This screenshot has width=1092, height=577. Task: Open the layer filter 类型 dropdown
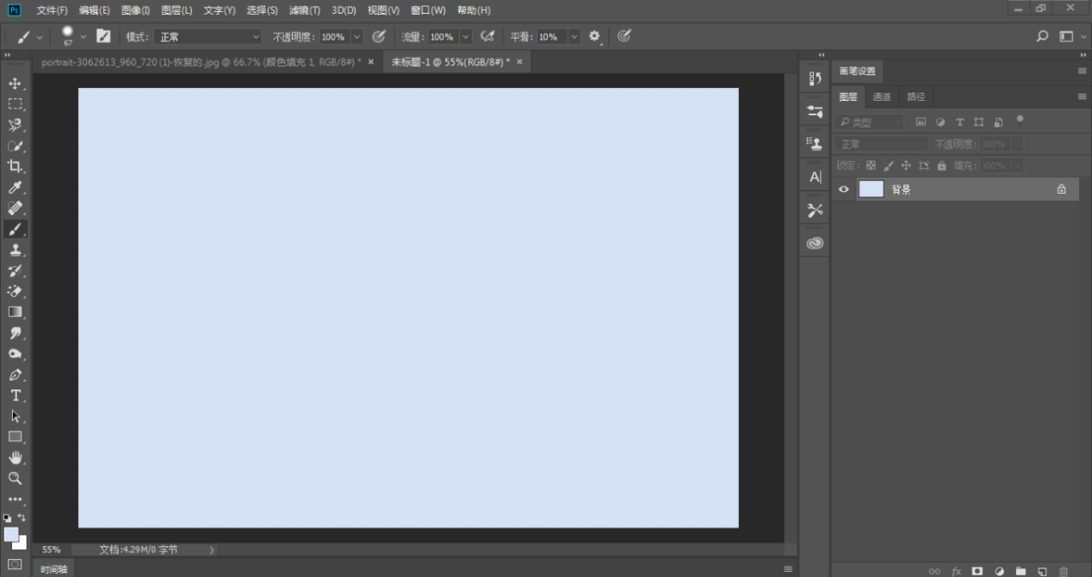870,122
